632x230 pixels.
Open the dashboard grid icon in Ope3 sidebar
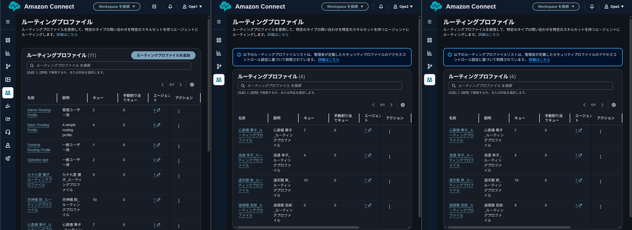pyautogui.click(x=429, y=40)
